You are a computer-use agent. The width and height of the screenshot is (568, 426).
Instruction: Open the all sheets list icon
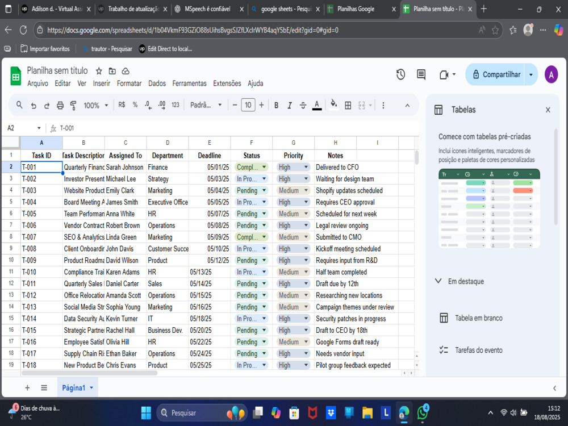[x=44, y=387]
